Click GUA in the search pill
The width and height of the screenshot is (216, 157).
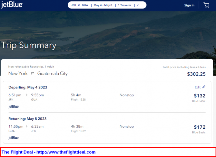[x=85, y=5]
